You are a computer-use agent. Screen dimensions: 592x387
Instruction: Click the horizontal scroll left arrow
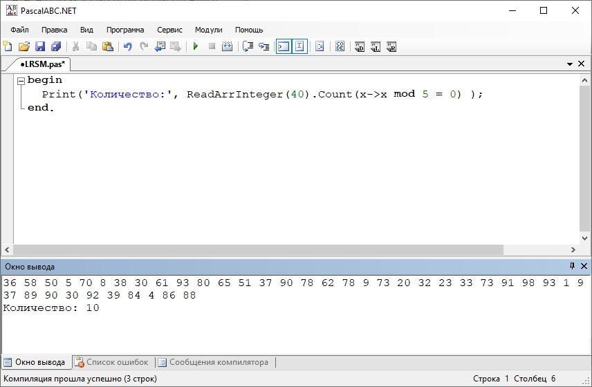coord(7,249)
